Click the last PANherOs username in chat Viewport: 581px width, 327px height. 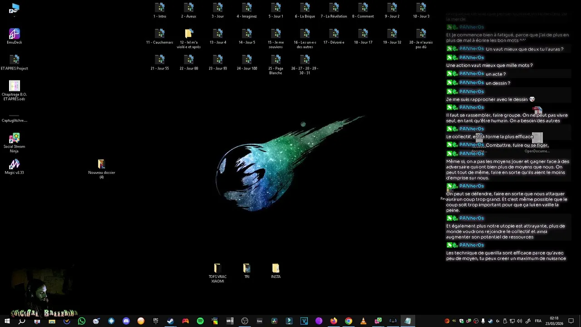click(x=472, y=245)
